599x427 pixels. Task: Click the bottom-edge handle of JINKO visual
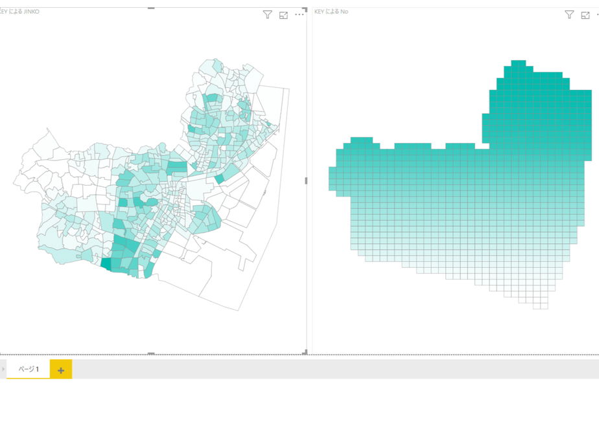[x=151, y=354]
